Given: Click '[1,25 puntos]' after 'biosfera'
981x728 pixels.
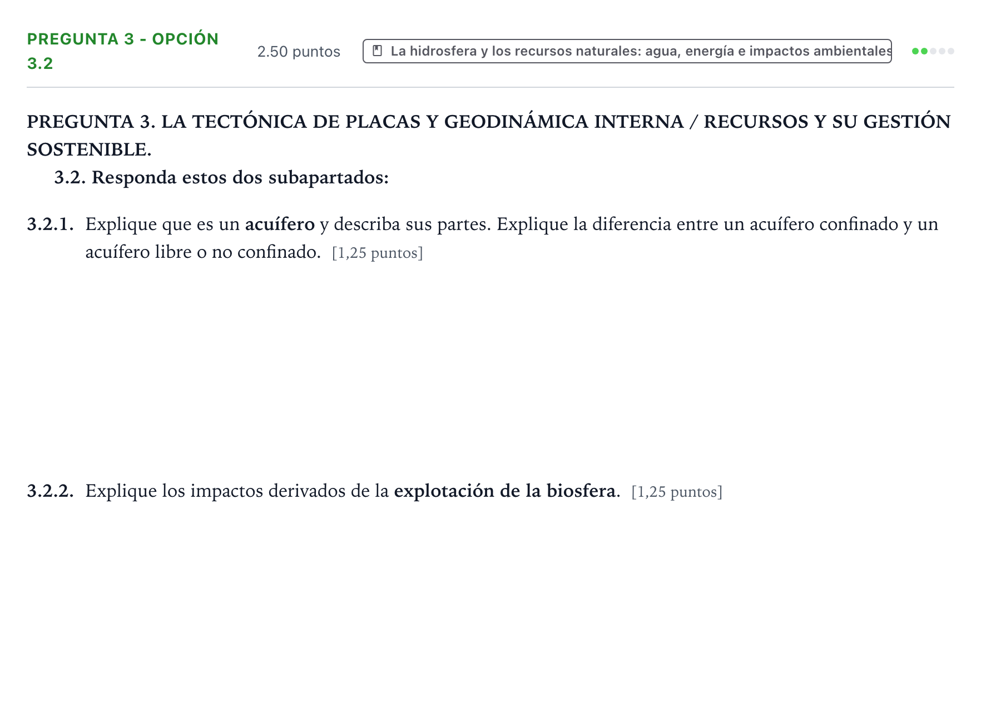Looking at the screenshot, I should 677,492.
